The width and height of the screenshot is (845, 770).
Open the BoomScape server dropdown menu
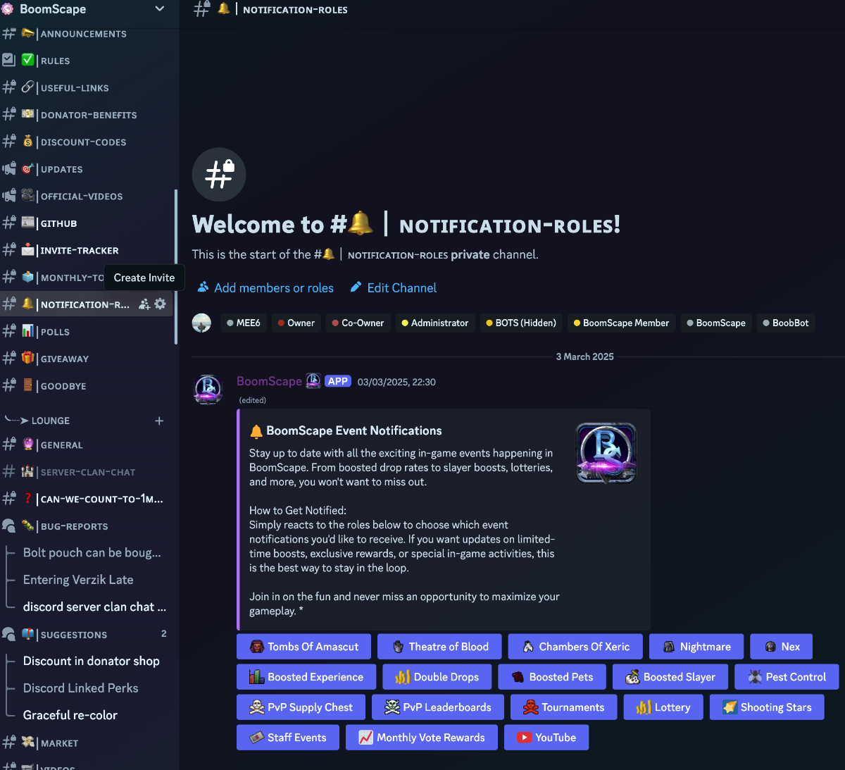point(159,9)
